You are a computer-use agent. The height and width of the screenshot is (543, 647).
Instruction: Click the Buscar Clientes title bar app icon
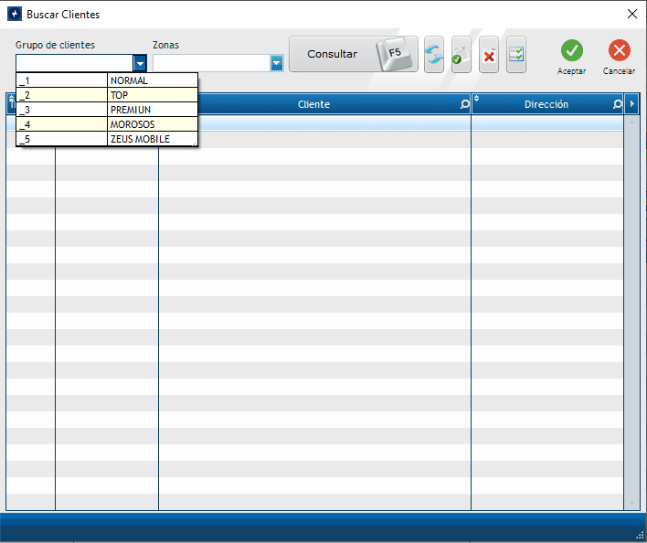[x=15, y=14]
